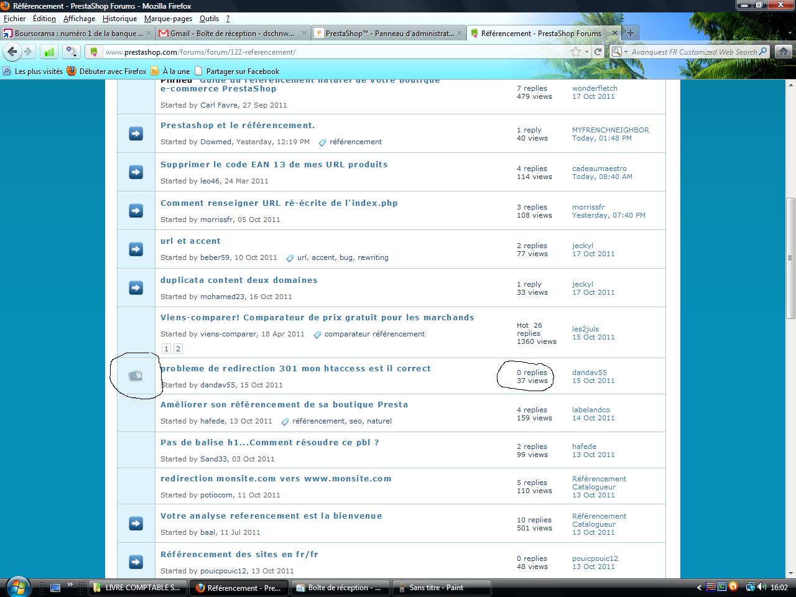Switch to the Boursorama tab
This screenshot has width=796, height=597.
77,33
